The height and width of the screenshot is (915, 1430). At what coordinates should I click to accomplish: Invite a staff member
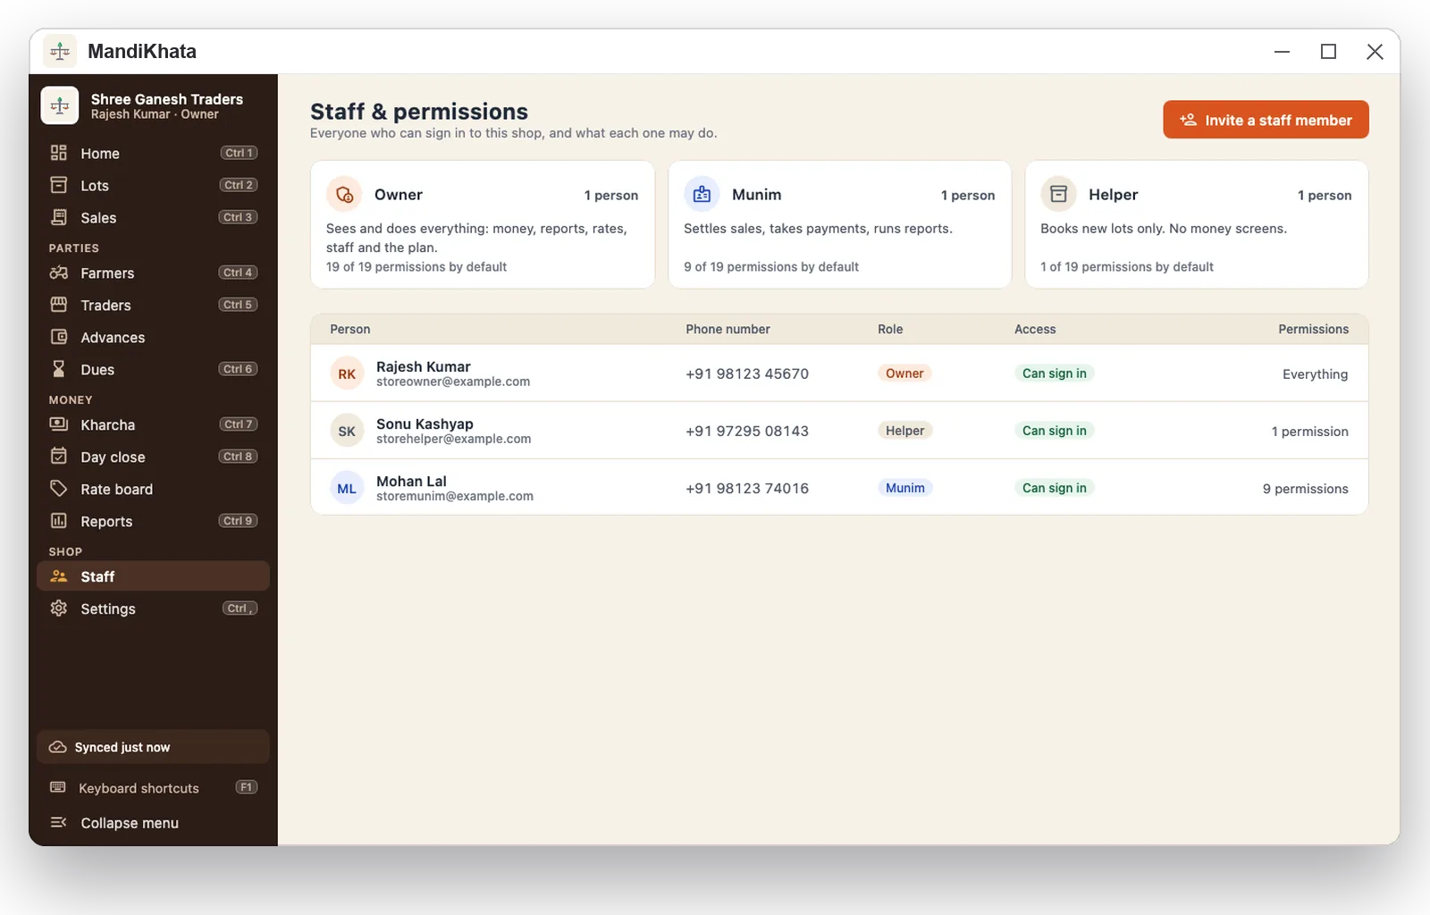click(1266, 120)
